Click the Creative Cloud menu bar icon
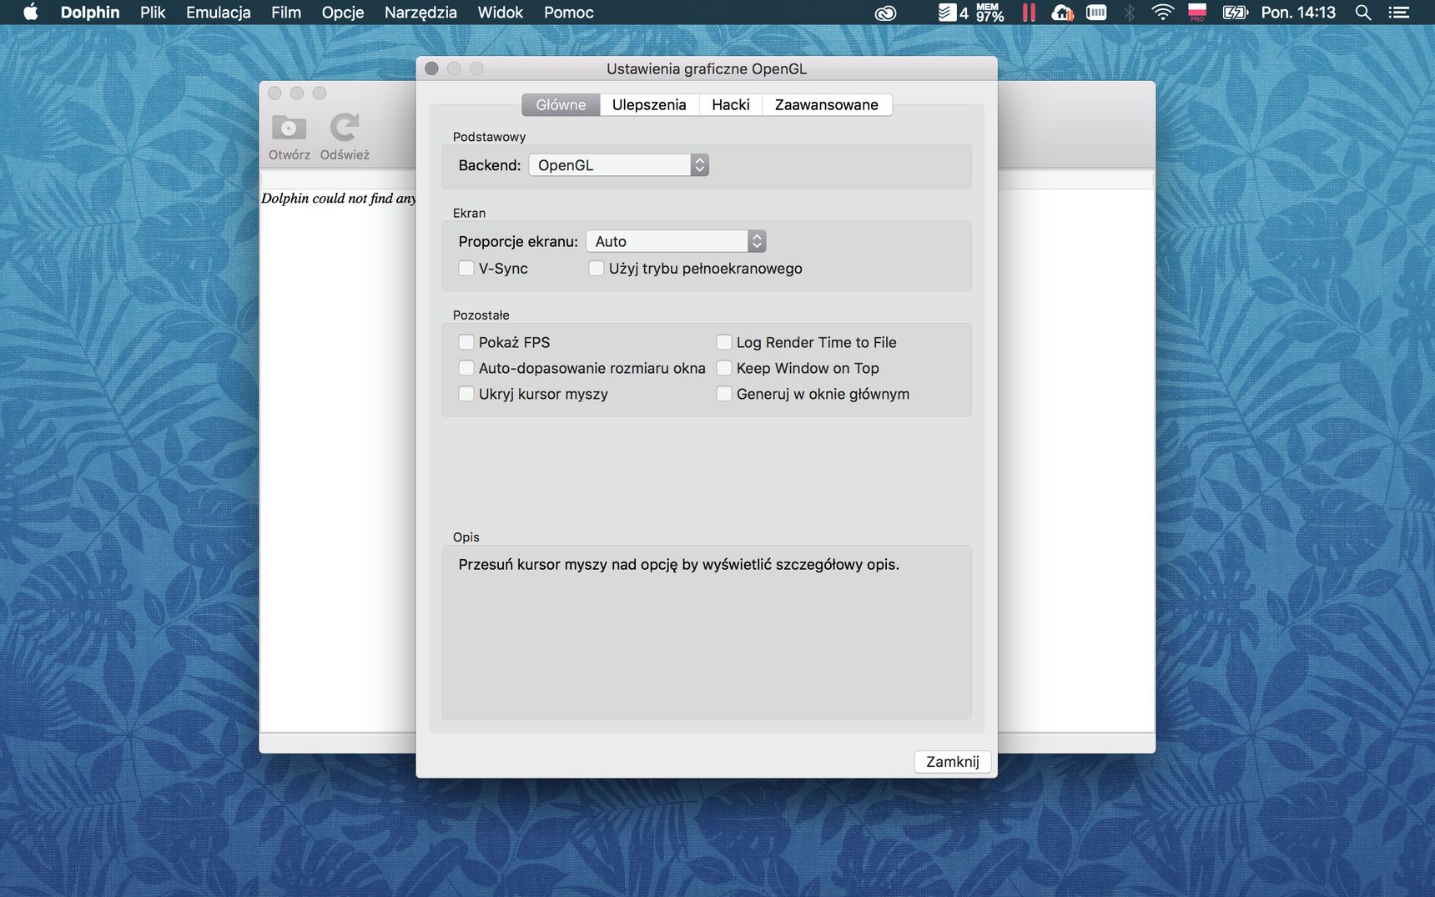The image size is (1435, 897). 885,13
